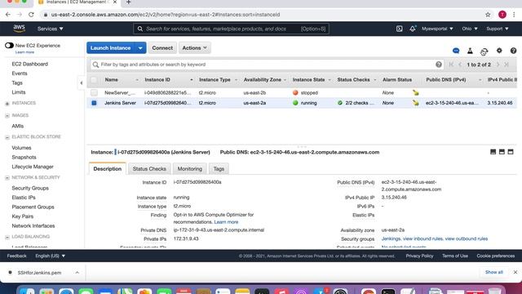Expand the INSTANCES sidebar section
This screenshot has width=522, height=294.
point(7,104)
